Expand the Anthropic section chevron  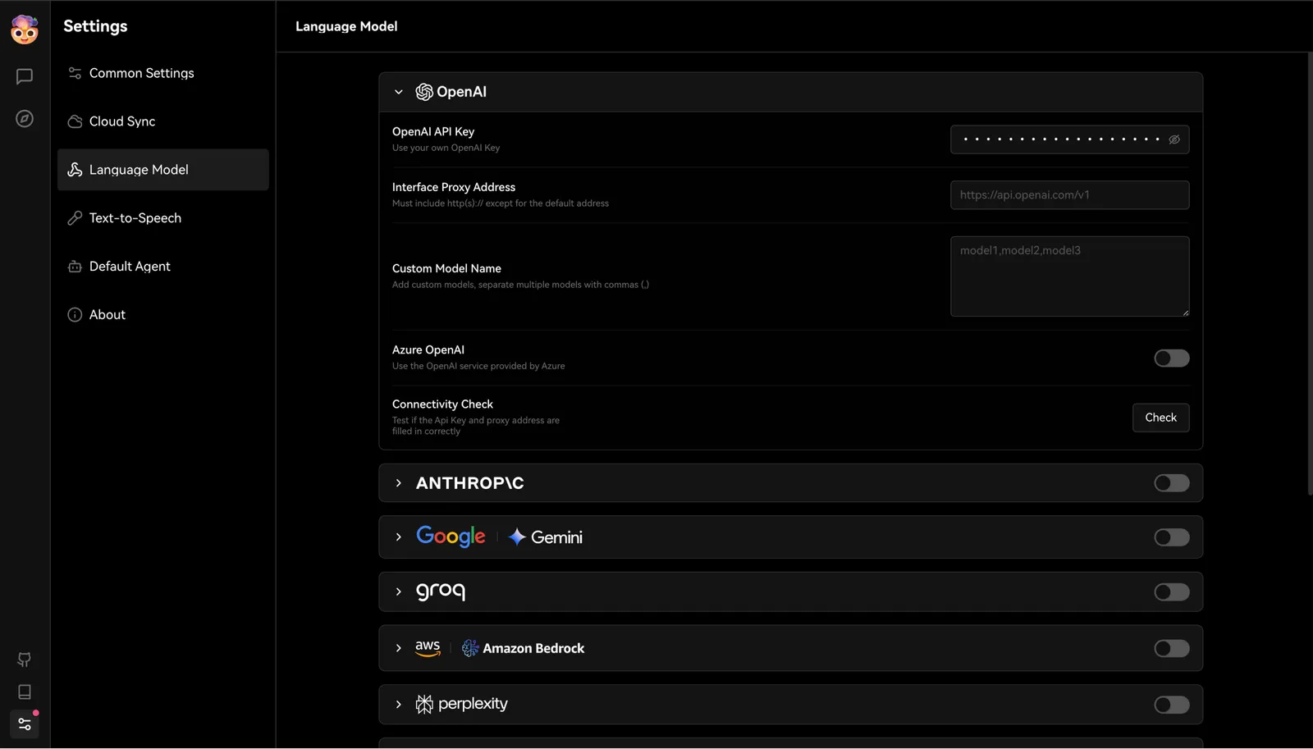[399, 483]
